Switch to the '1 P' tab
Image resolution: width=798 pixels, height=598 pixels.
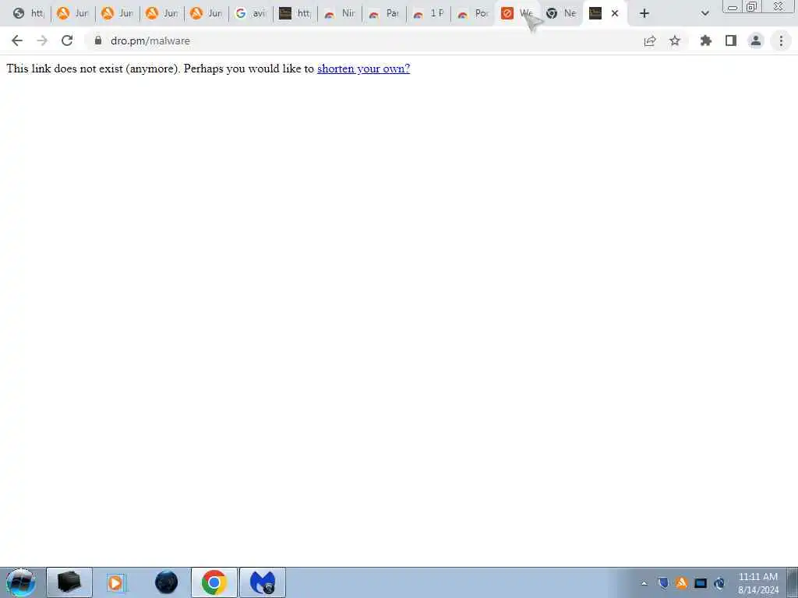(429, 14)
